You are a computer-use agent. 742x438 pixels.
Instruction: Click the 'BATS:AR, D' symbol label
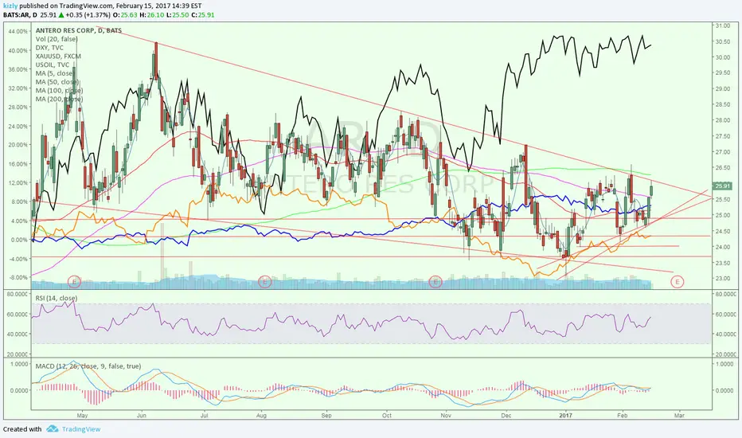point(20,14)
